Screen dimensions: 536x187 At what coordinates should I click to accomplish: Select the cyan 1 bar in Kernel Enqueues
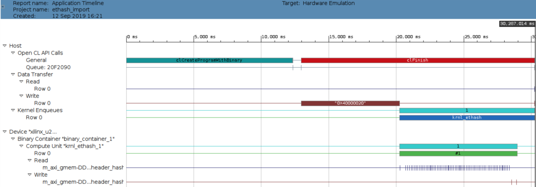click(467, 111)
